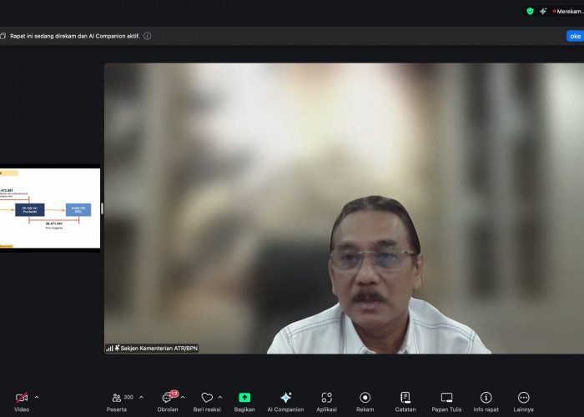Toggle recording with the Rekam button
The width and height of the screenshot is (584, 417).
365,398
